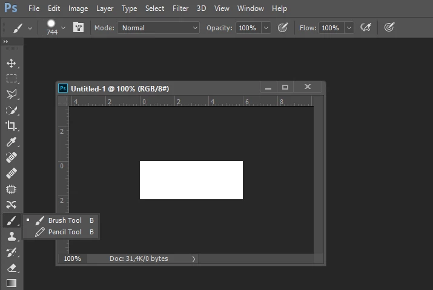Open the Type menu
The height and width of the screenshot is (290, 433).
pos(129,8)
